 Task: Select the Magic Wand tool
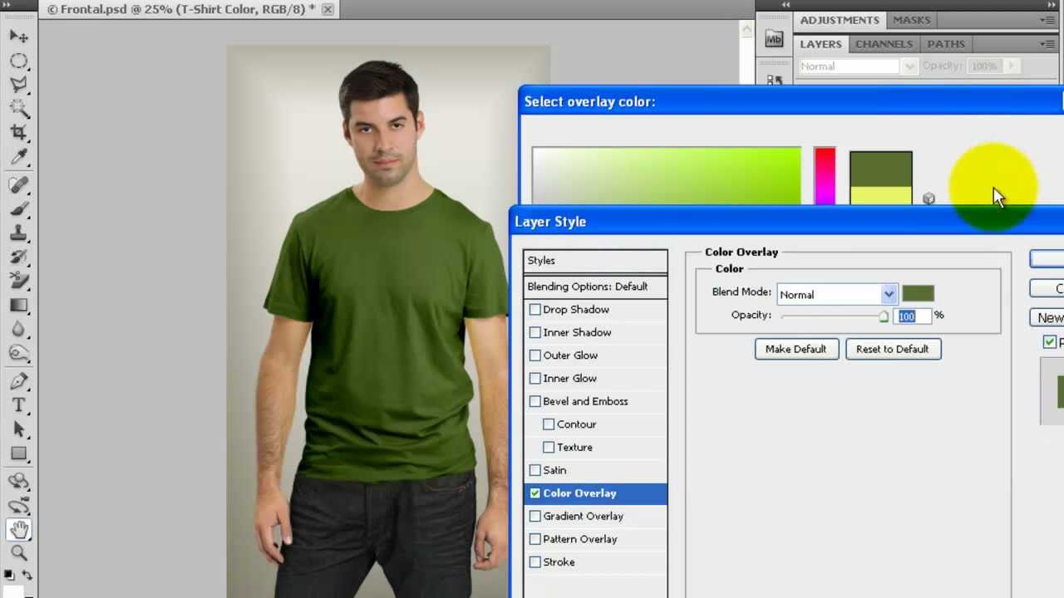[18, 108]
